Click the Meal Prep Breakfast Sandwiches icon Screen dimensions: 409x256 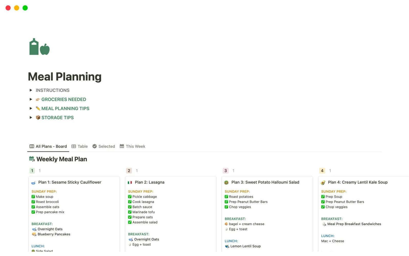(x=324, y=224)
